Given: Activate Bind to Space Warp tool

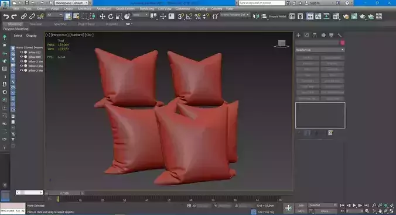Looking at the screenshot, I should coord(40,16).
